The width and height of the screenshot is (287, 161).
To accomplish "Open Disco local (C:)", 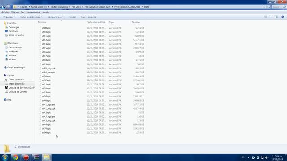I will [x=16, y=80].
